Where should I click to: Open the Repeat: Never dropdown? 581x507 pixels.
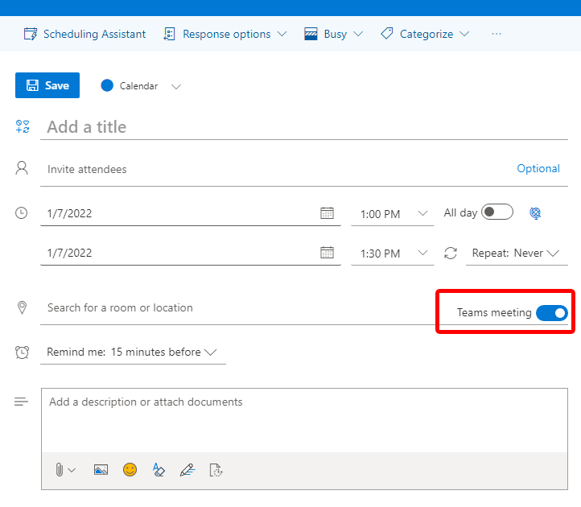click(516, 253)
